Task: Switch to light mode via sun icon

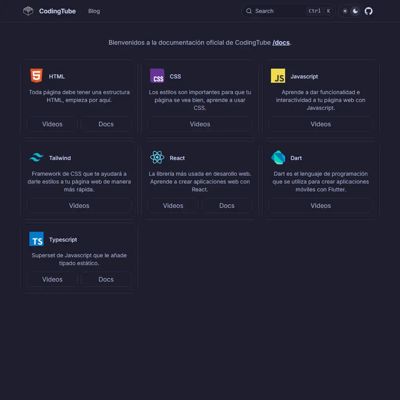Action: pos(344,11)
